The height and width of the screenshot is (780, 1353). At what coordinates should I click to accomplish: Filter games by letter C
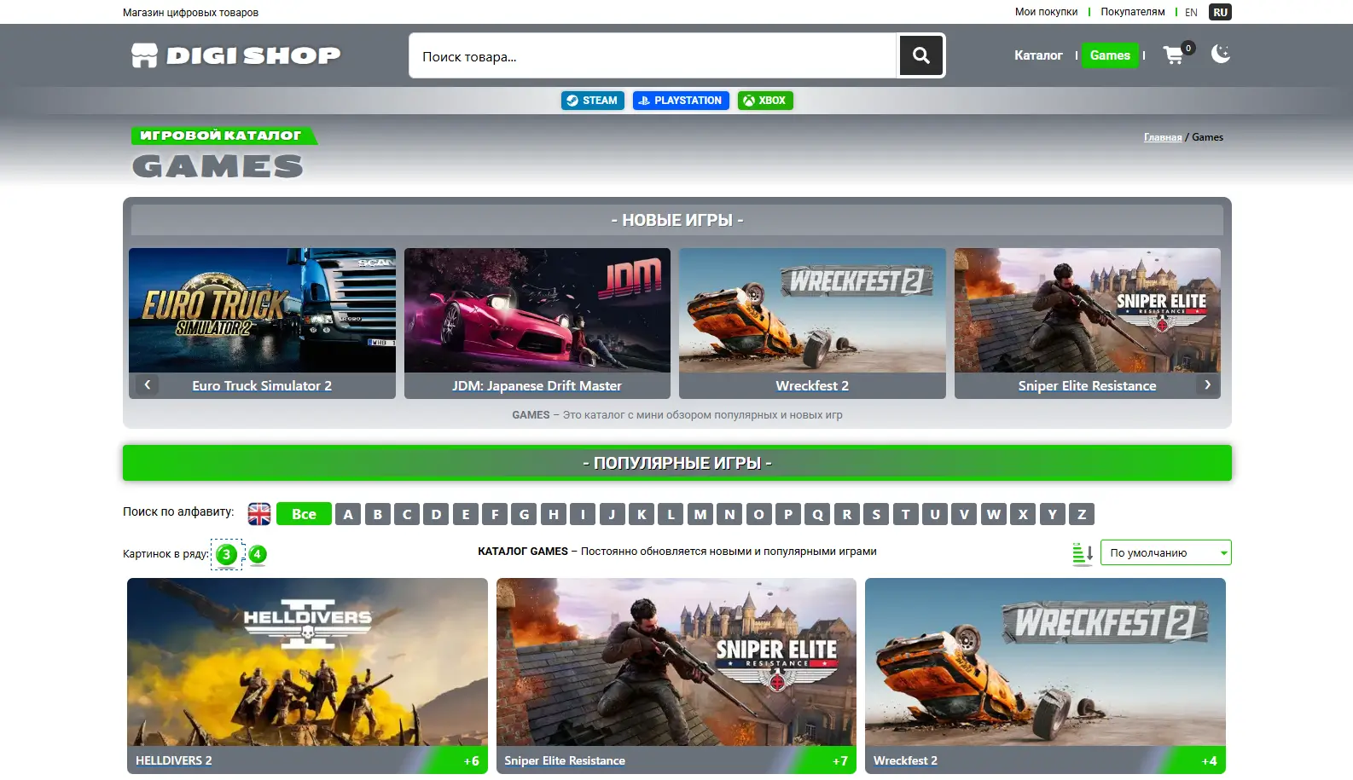pos(407,514)
